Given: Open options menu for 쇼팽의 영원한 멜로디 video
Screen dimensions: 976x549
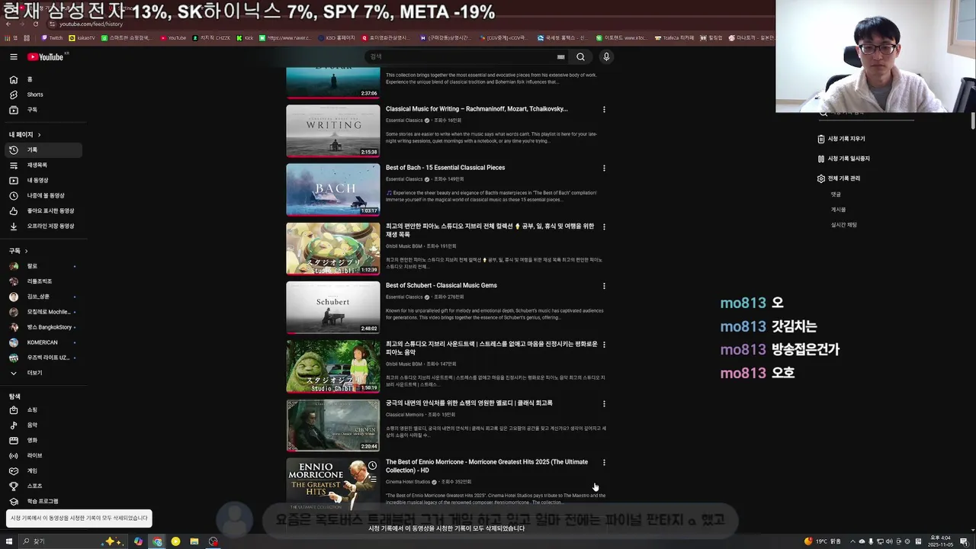Looking at the screenshot, I should coord(604,404).
